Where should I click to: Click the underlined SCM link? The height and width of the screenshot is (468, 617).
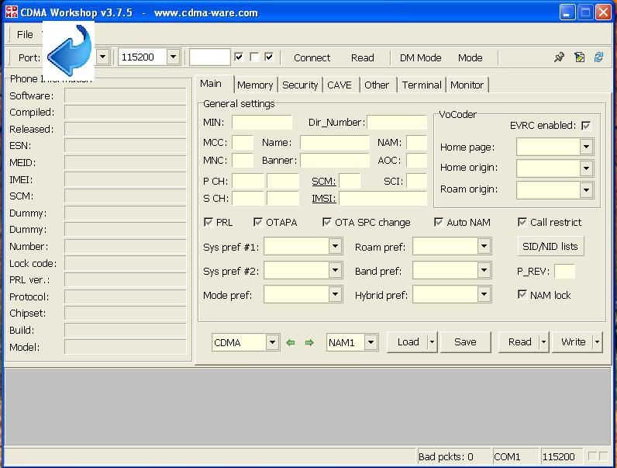click(323, 182)
